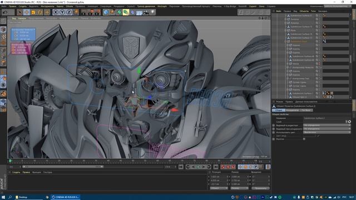
Task: Click the purple Deformer icon
Action: [x=132, y=12]
